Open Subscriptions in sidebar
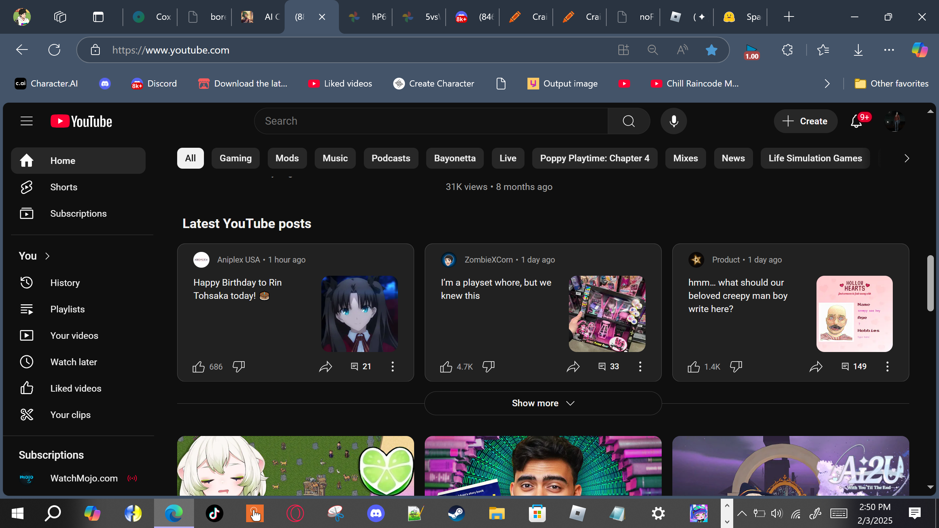The height and width of the screenshot is (528, 939). 78,213
